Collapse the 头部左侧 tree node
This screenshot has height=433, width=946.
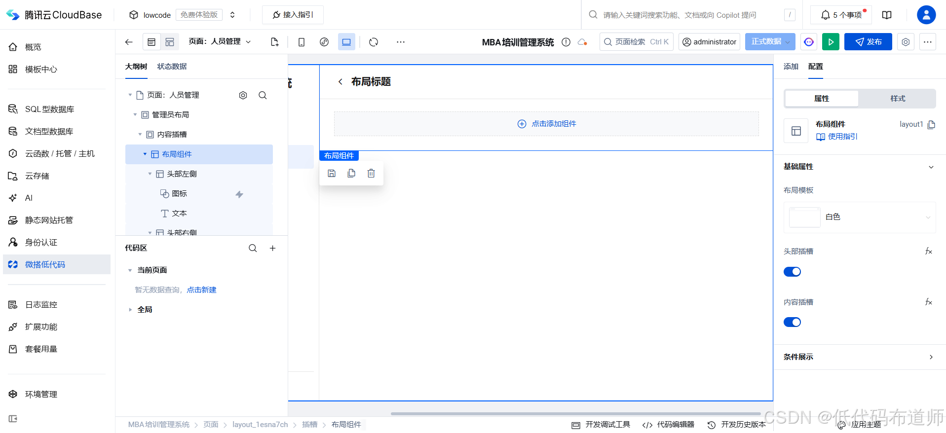[150, 174]
